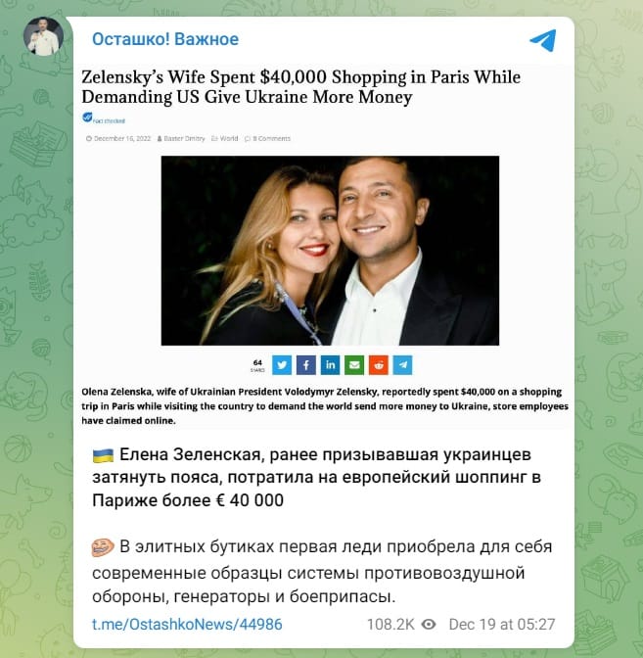This screenshot has width=643, height=658.
Task: Share the article via LinkedIn icon
Action: click(330, 365)
